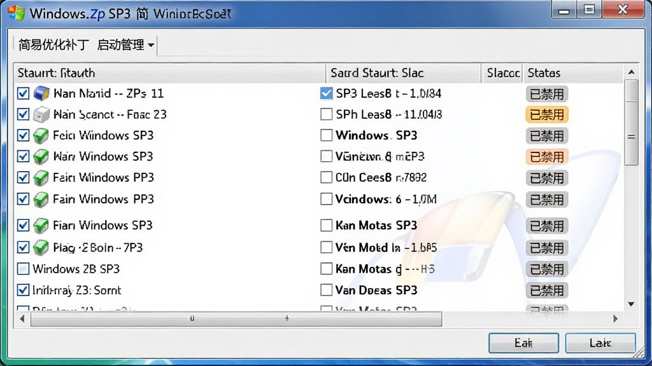Viewport: 652px width, 366px height.
Task: Sort by 'Staurt: fitauth' column header
Action: tap(169, 73)
